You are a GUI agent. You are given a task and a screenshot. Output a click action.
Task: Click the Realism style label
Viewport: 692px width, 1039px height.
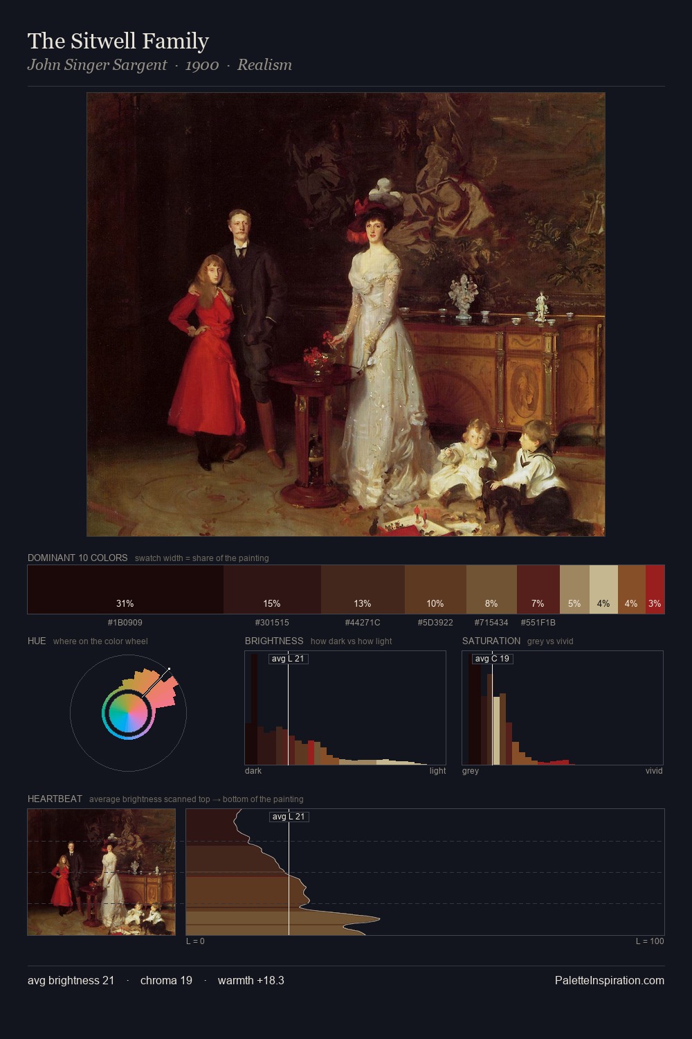264,65
